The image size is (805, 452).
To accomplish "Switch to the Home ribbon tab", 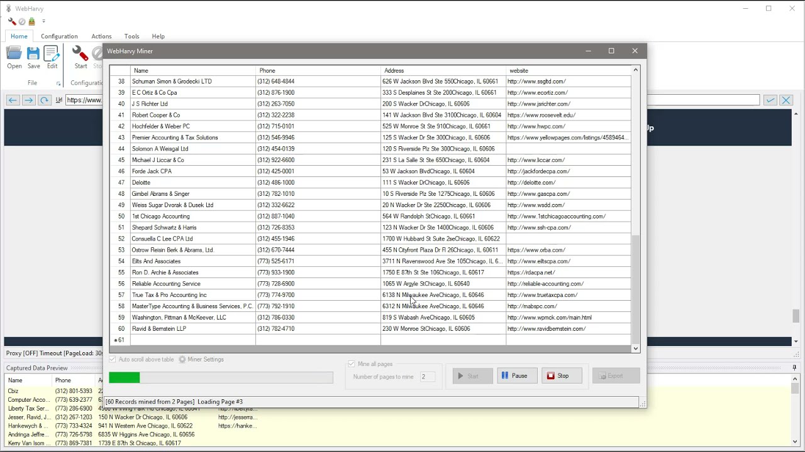I will coord(19,36).
